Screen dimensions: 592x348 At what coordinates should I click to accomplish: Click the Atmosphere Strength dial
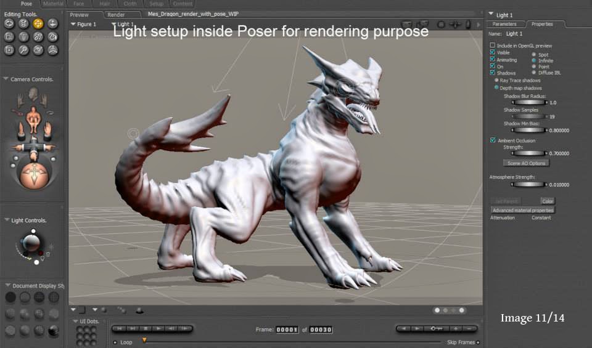(x=529, y=185)
